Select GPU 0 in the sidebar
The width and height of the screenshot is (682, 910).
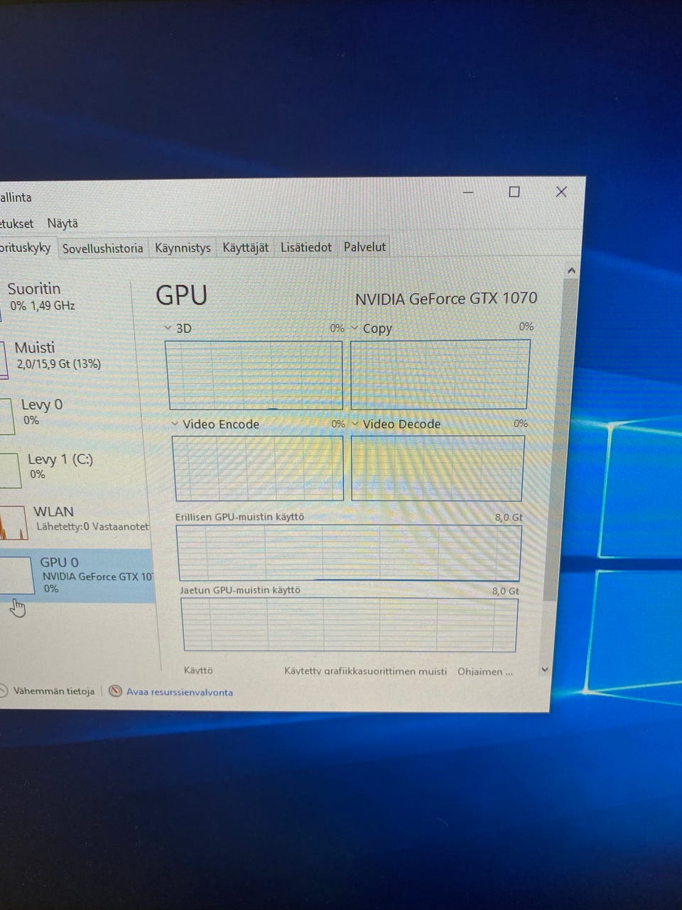(77, 574)
